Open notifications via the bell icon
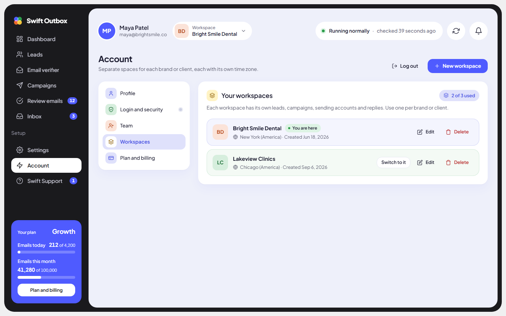Screen dimensions: 506x316 479,31
